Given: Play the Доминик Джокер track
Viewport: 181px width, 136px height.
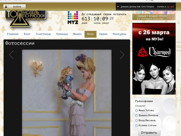Looking at the screenshot, I should click(x=118, y=7).
